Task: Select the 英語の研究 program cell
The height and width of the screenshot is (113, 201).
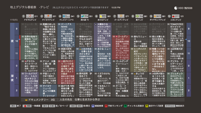Action: pyautogui.click(x=66, y=54)
